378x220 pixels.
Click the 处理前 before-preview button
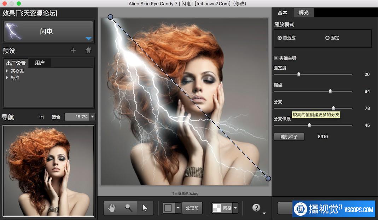pyautogui.click(x=192, y=208)
